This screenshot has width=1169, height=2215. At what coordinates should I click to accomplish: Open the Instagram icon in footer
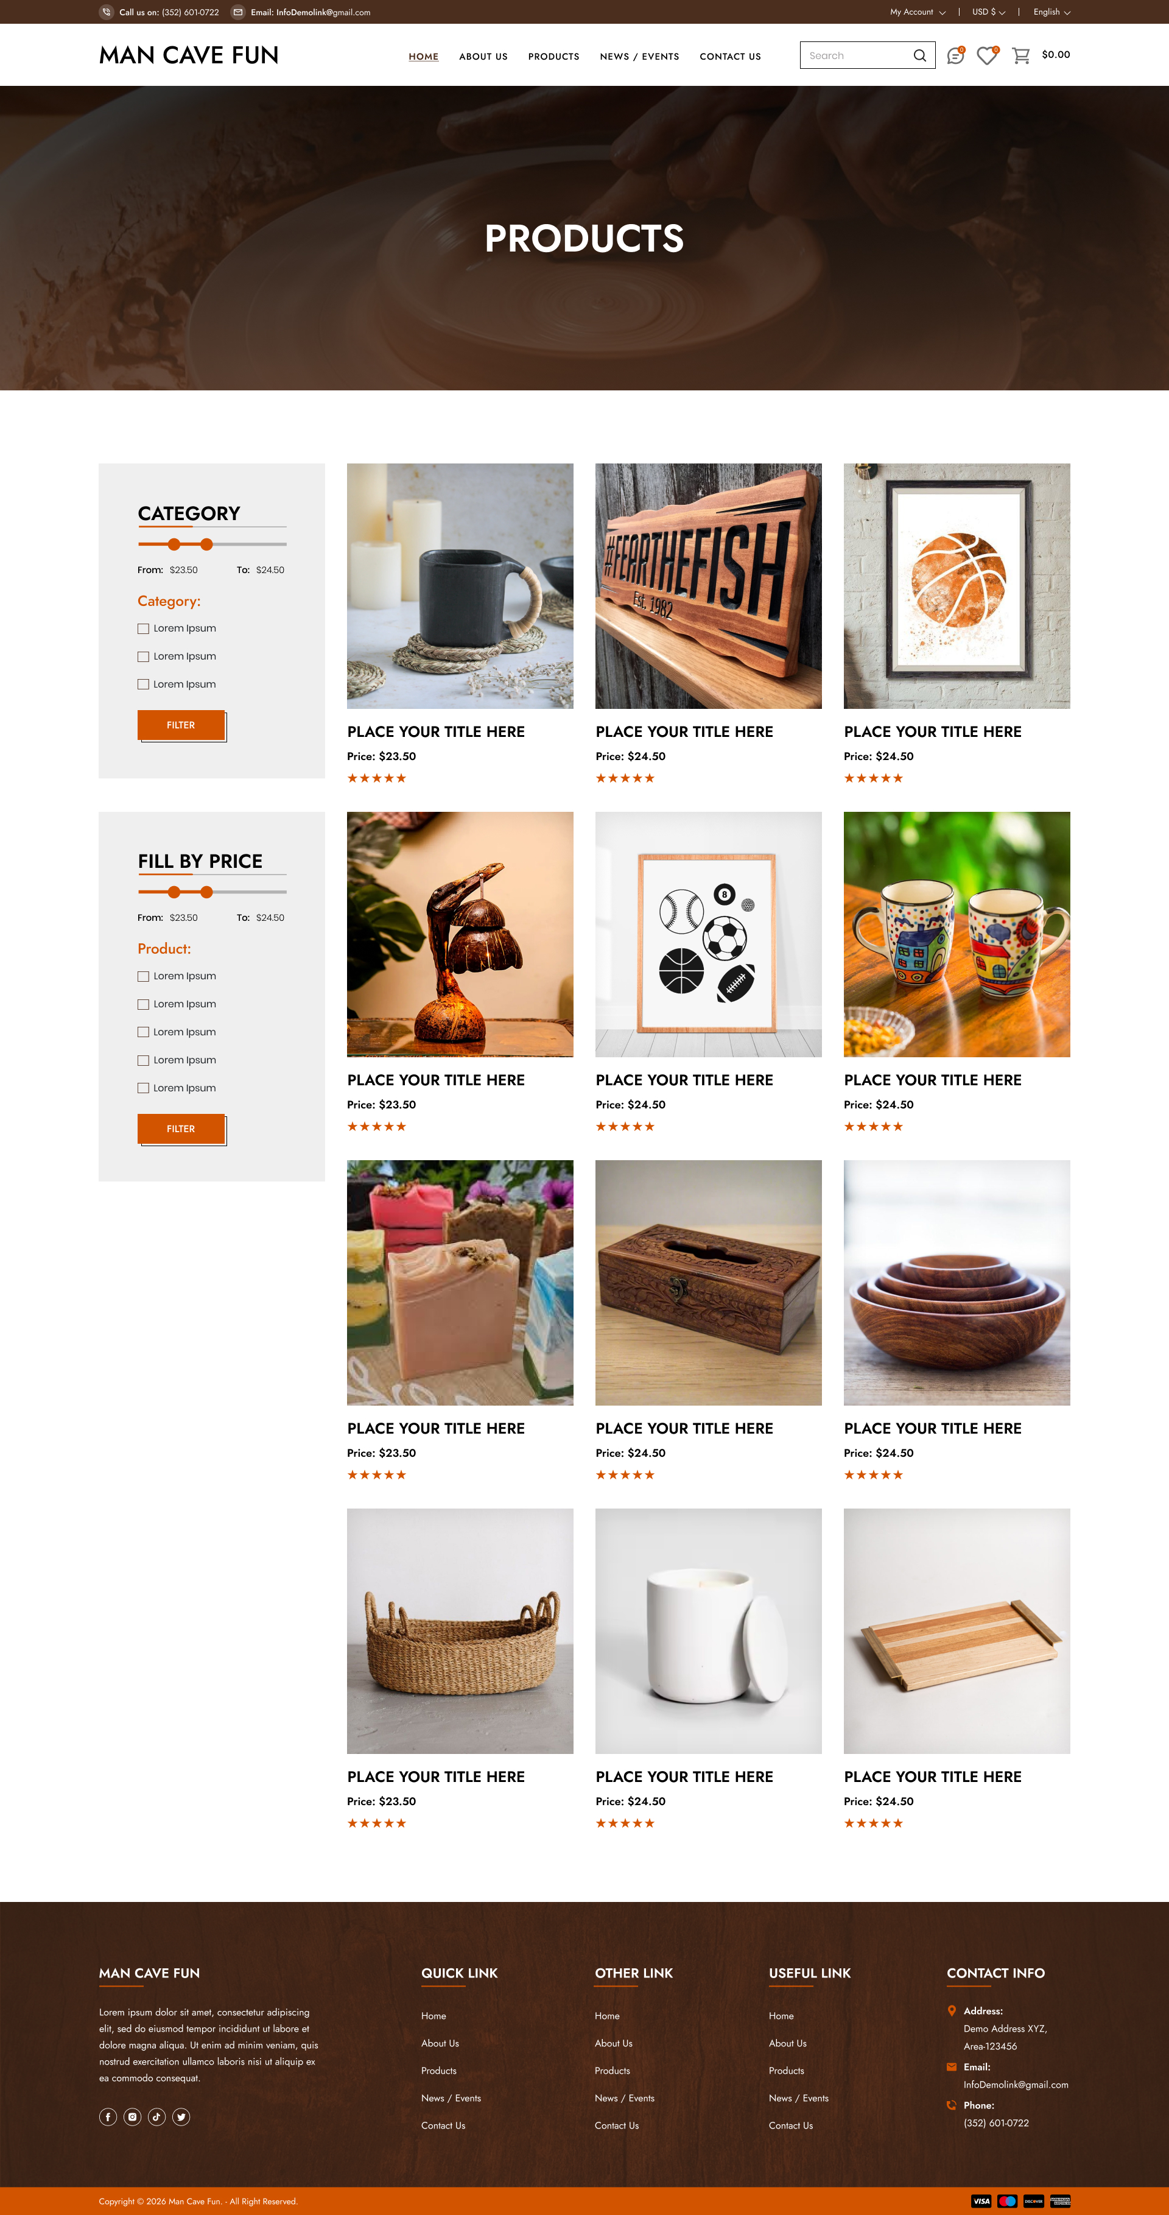(x=132, y=2117)
